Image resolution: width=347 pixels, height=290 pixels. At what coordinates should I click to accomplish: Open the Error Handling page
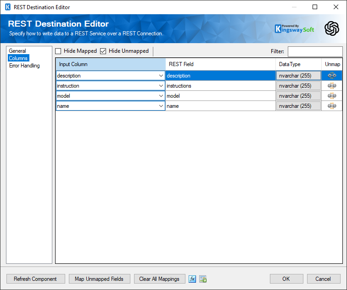point(24,66)
